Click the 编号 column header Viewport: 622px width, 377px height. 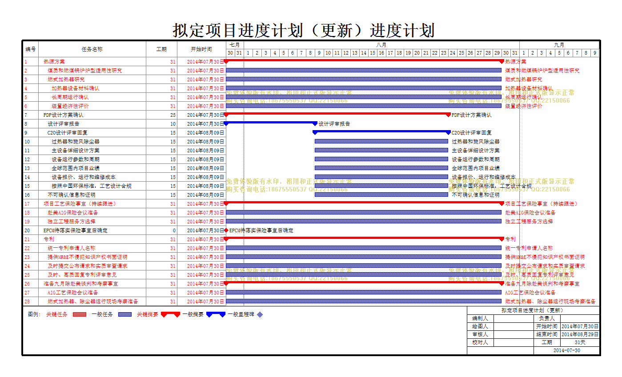(x=31, y=49)
